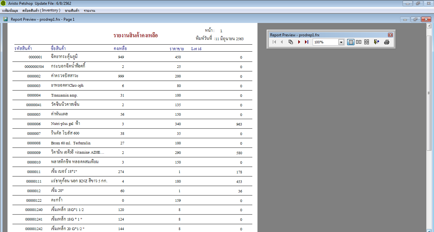Open the แฟ้มข้อมูล menu
The height and width of the screenshot is (232, 434).
click(10, 11)
